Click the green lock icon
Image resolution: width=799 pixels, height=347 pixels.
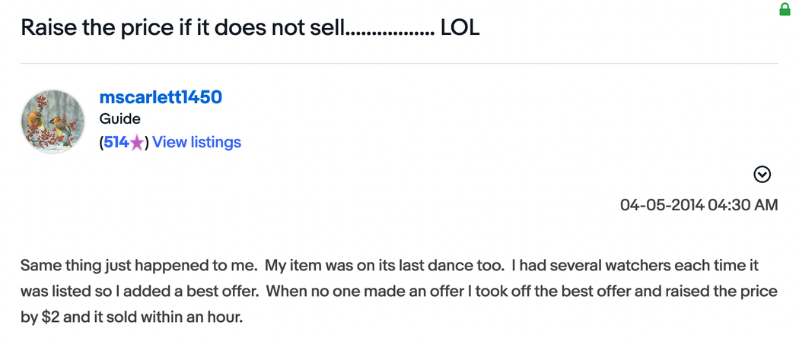click(x=785, y=10)
